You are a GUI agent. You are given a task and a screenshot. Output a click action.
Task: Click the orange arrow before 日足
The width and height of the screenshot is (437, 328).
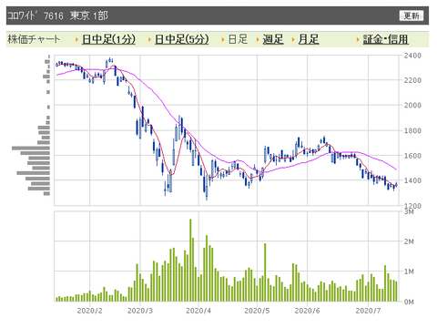pyautogui.click(x=223, y=40)
